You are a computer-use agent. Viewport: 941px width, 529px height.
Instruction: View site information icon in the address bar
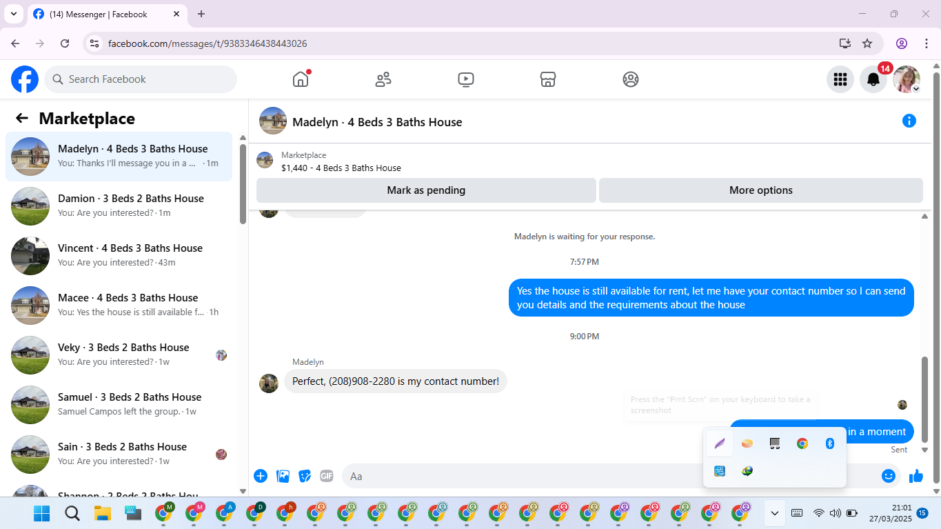95,43
